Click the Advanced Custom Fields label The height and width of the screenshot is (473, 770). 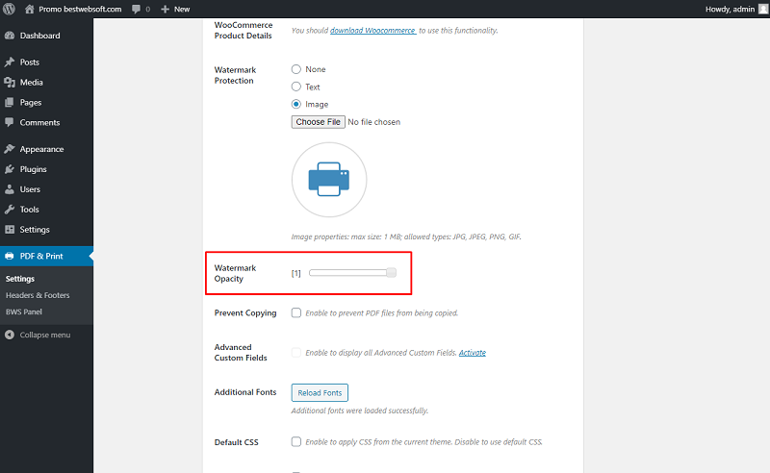(x=241, y=352)
